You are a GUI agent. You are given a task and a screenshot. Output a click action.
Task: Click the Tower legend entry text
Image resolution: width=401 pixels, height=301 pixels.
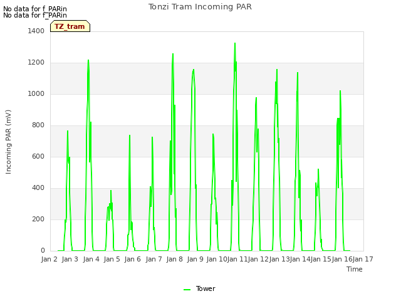[x=206, y=288]
